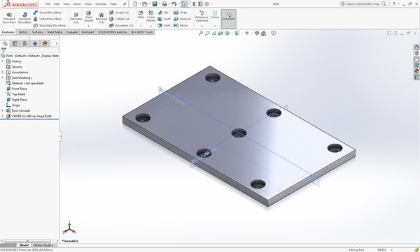Open the DisplayManager appearance tab
The height and width of the screenshot is (252, 420).
(45, 43)
